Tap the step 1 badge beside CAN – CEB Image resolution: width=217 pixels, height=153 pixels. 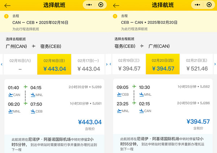pos(6,16)
